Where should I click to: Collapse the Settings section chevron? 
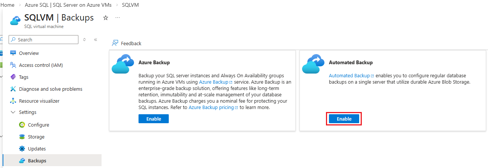click(13, 112)
